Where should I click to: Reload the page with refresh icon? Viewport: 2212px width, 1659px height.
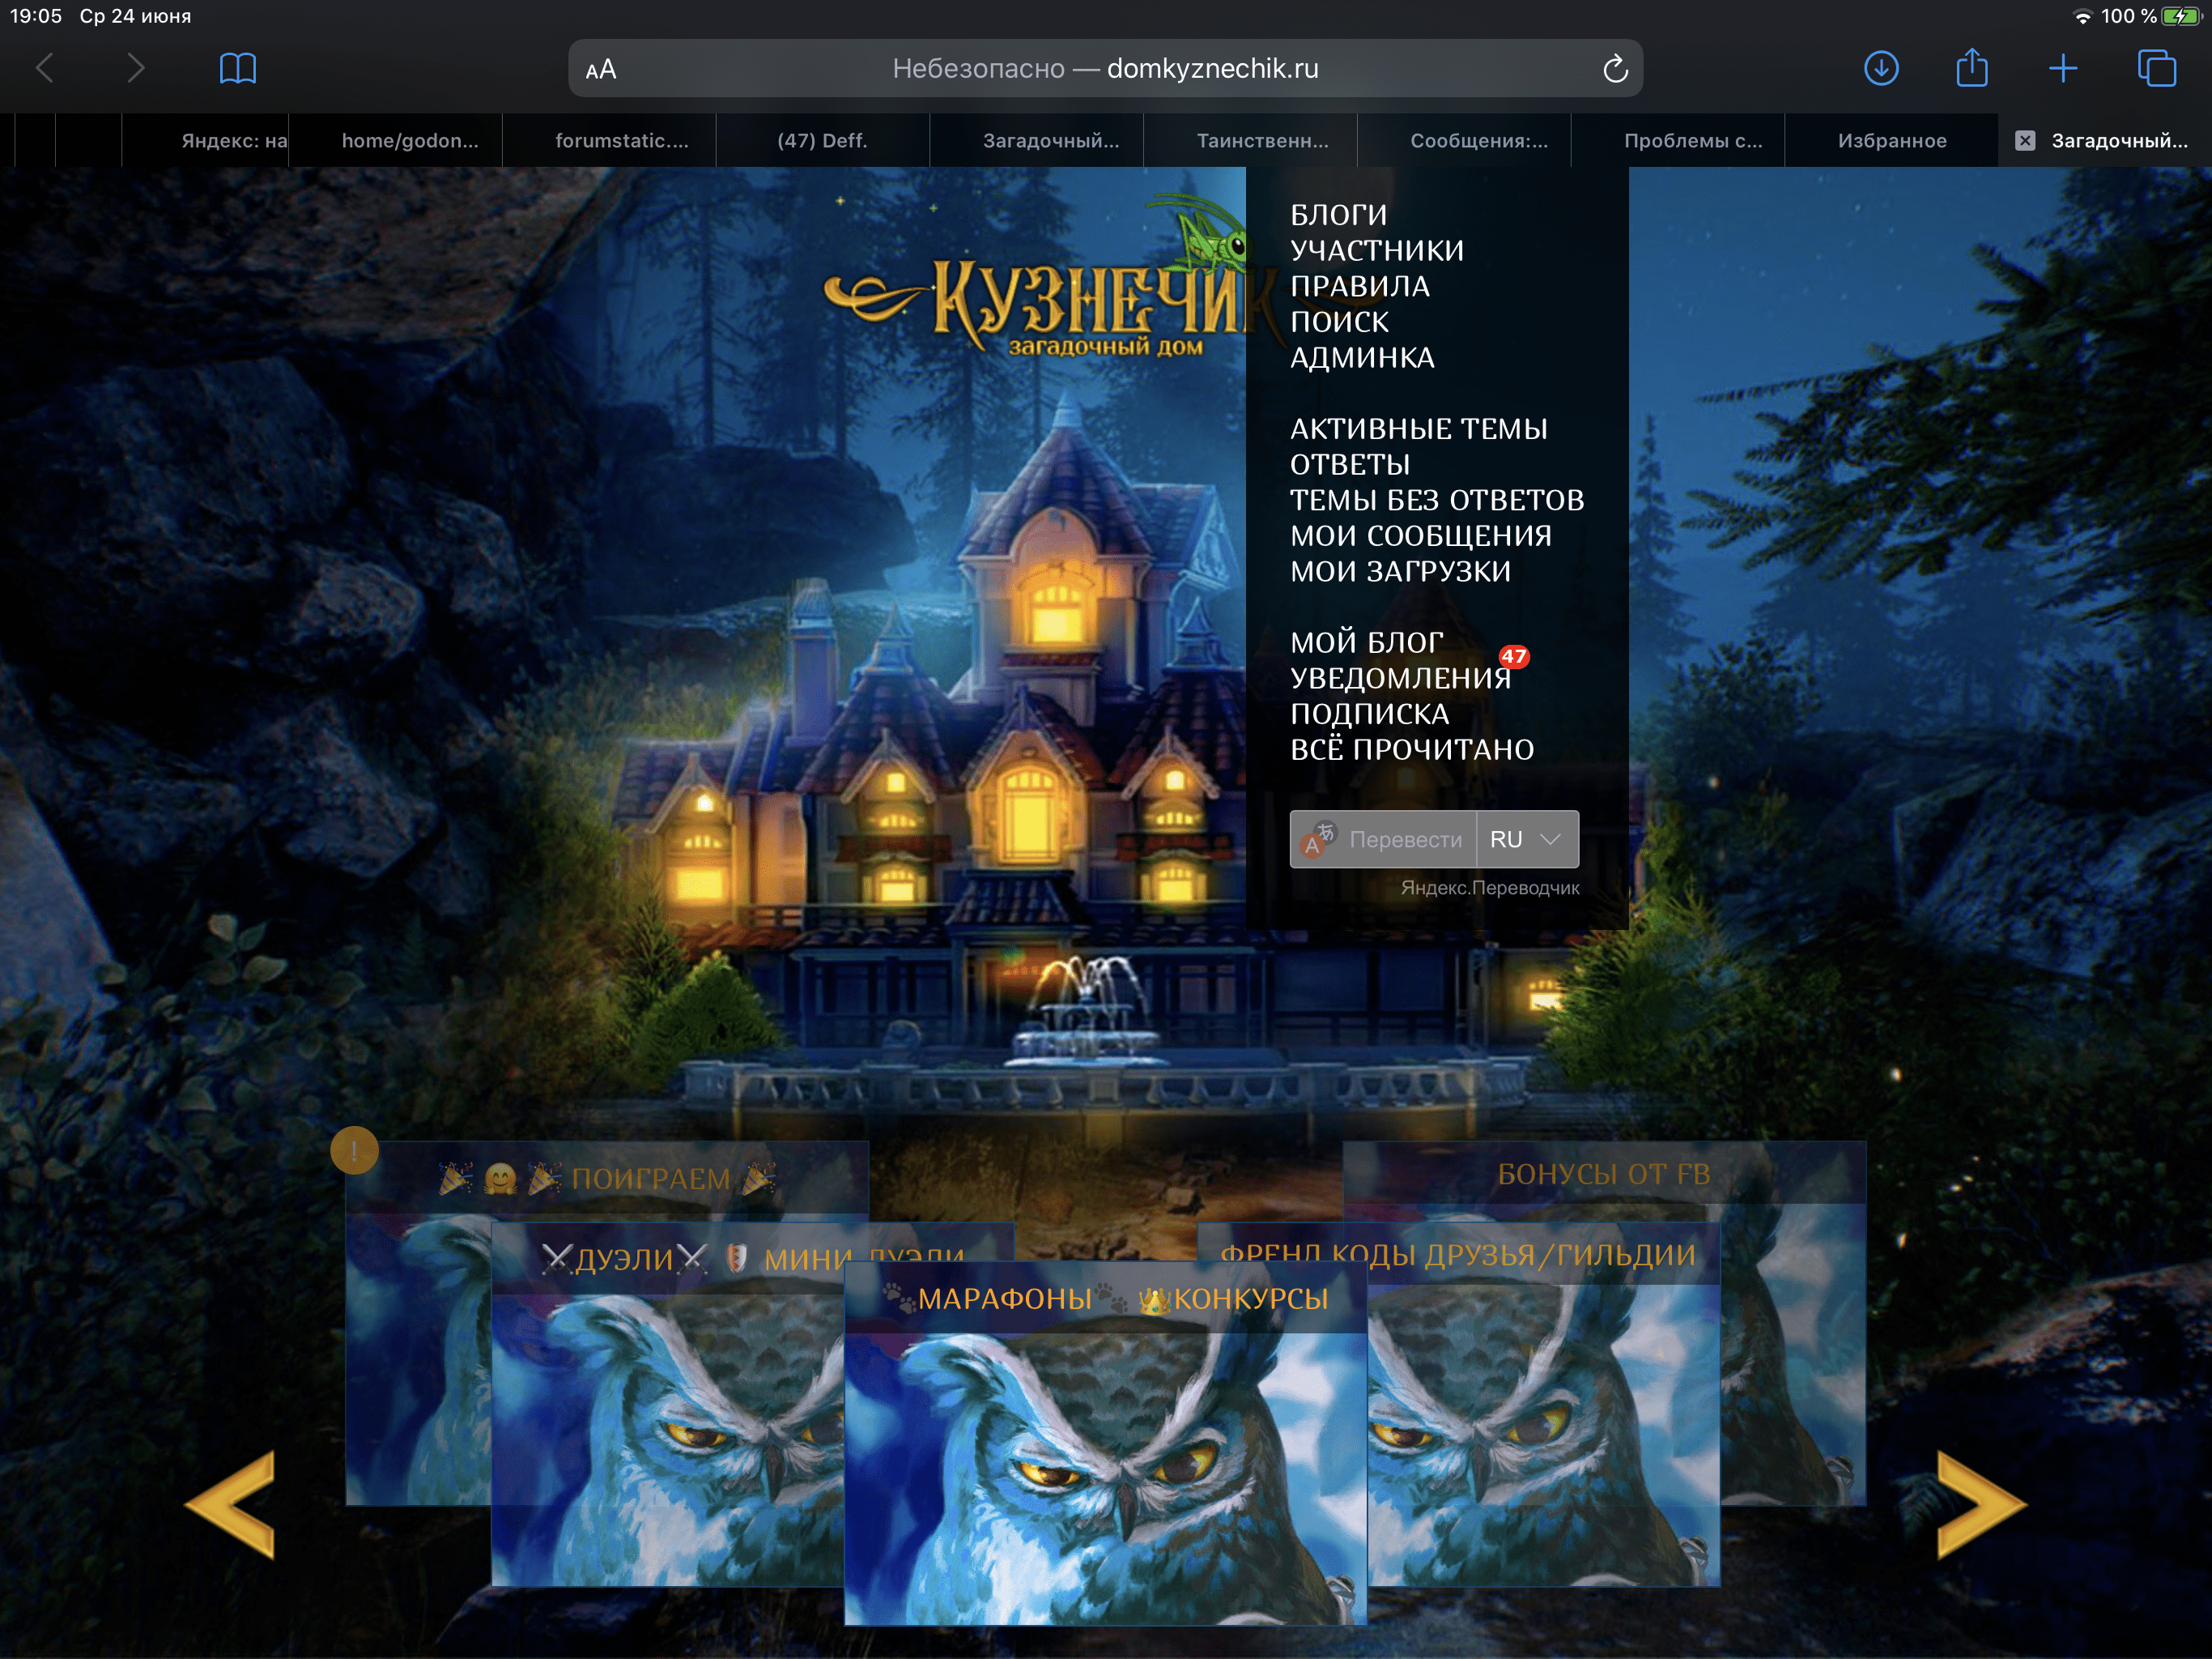[x=1615, y=68]
